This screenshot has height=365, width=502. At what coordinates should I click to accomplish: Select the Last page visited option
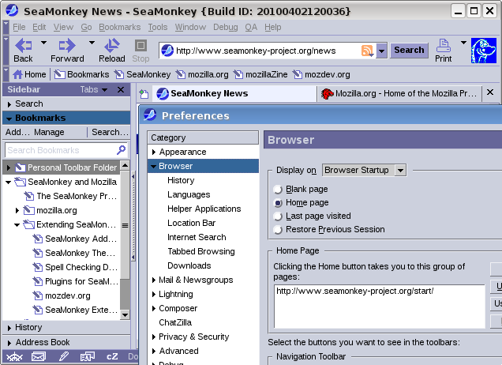click(278, 216)
